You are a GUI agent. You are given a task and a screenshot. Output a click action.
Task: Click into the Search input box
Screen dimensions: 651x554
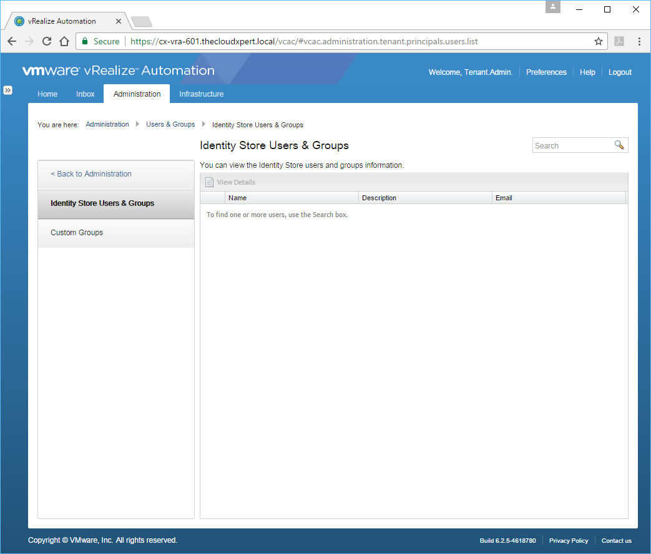tap(572, 145)
